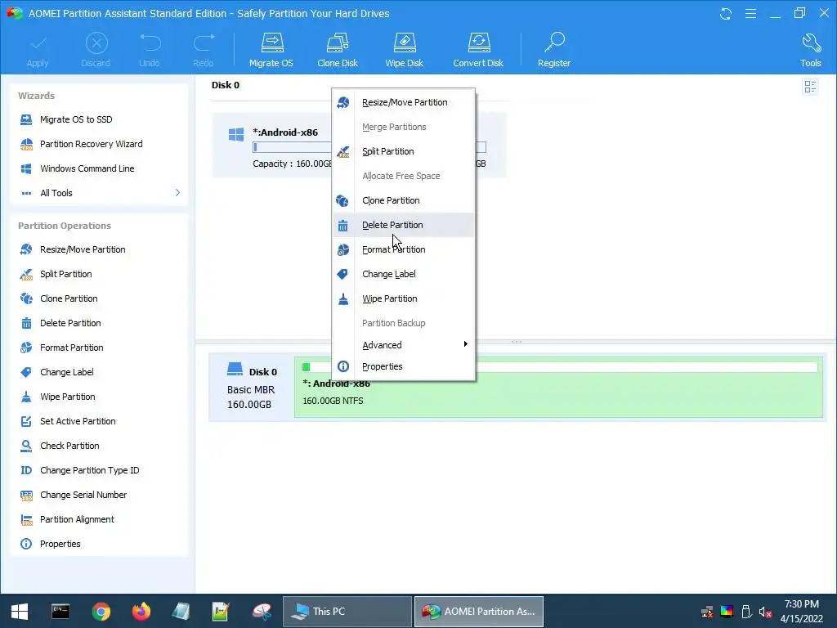Click the Redo arrow in toolbar
Screen dimensions: 837x628
(204, 50)
